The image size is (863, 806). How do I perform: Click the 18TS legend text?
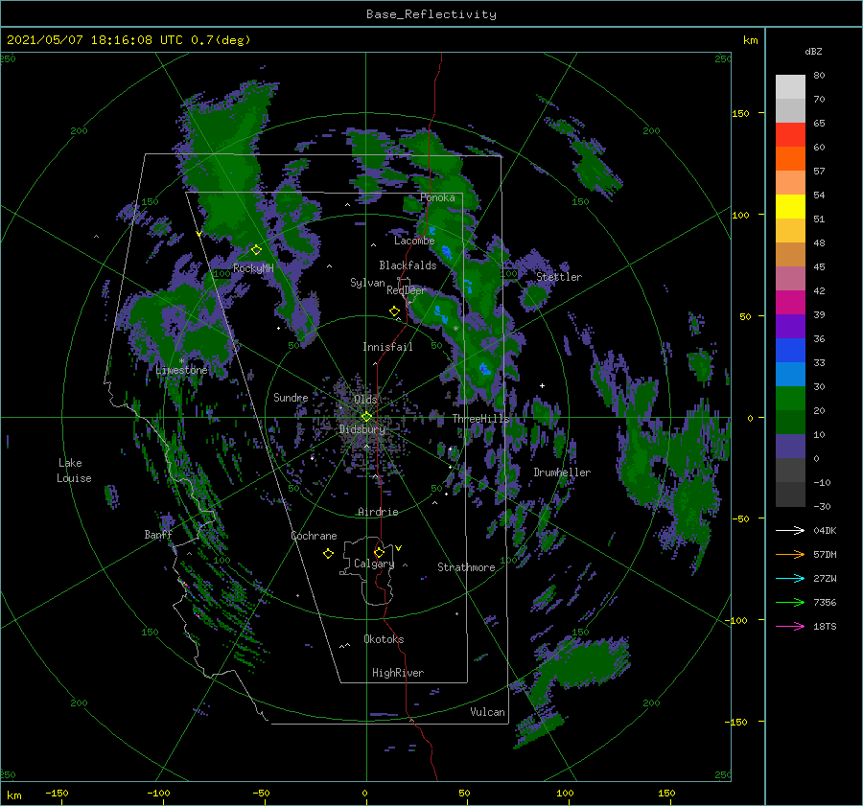[x=825, y=626]
